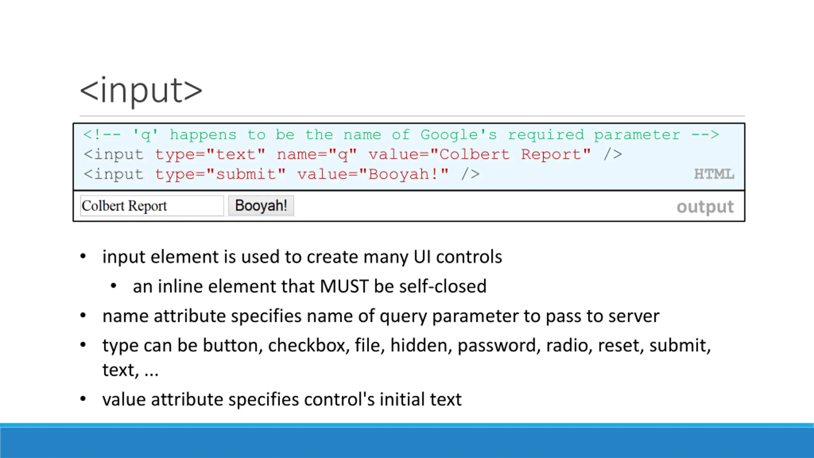The image size is (814, 458).
Task: Click value="Booyah!" in the code block
Action: point(373,174)
